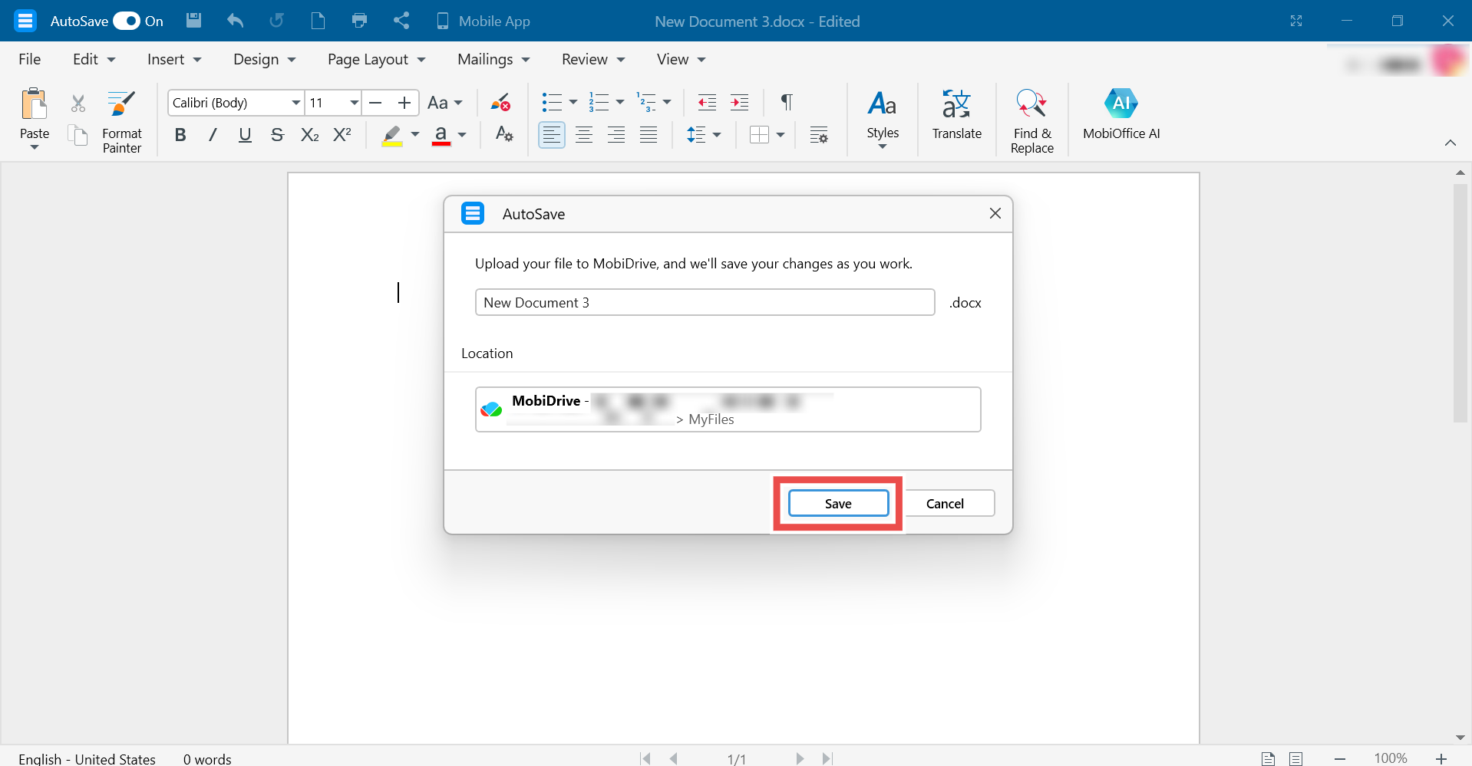Expand the highlight color options
This screenshot has height=766, width=1472.
coord(415,135)
